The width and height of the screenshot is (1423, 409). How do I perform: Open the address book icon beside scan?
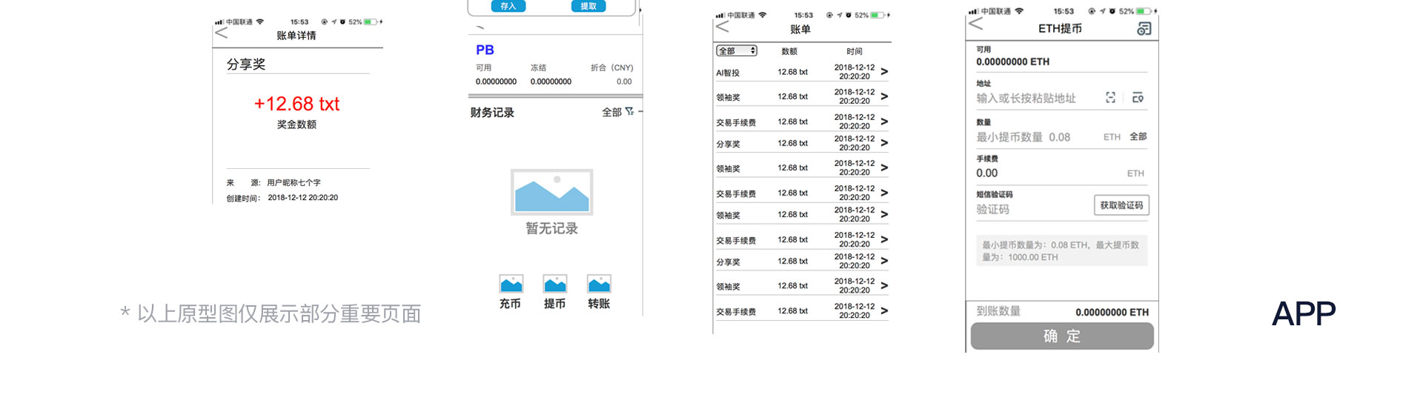(1138, 98)
